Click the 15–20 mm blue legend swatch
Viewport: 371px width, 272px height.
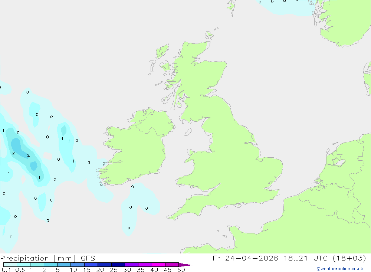click(x=91, y=265)
